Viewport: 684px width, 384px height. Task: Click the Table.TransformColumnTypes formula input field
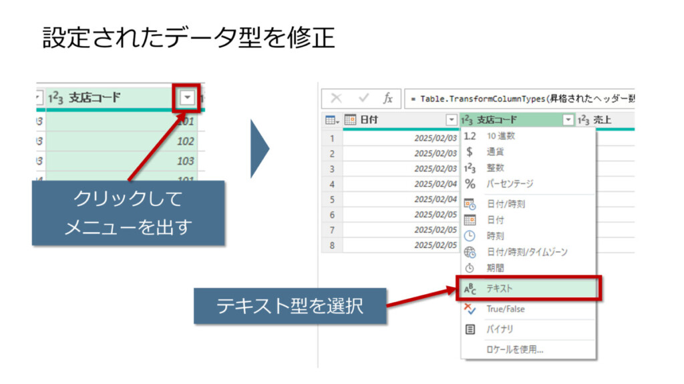click(x=521, y=98)
